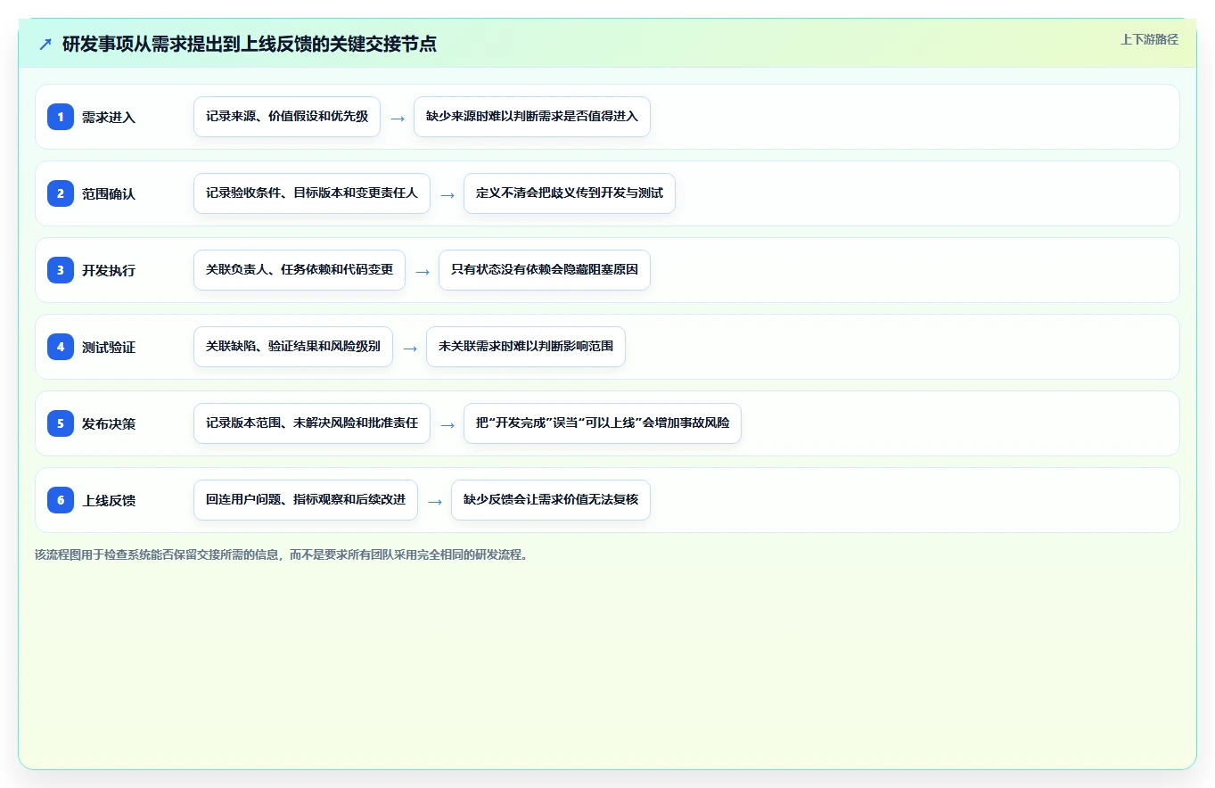Click the 上下游路径 label in header

[x=1149, y=39]
